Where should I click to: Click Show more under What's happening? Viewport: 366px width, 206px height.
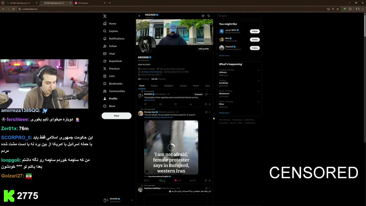point(224,113)
